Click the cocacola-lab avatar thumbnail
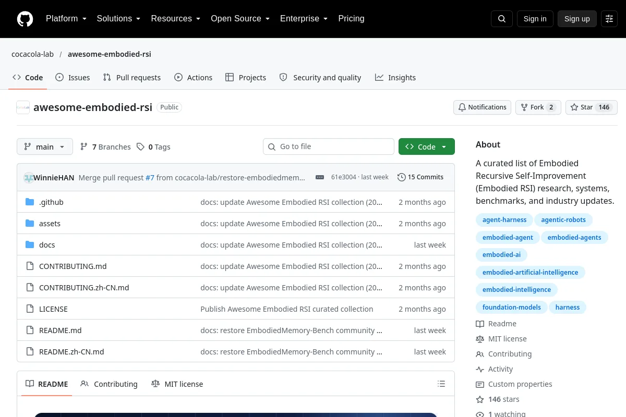Screen dimensions: 626x417 (23, 107)
